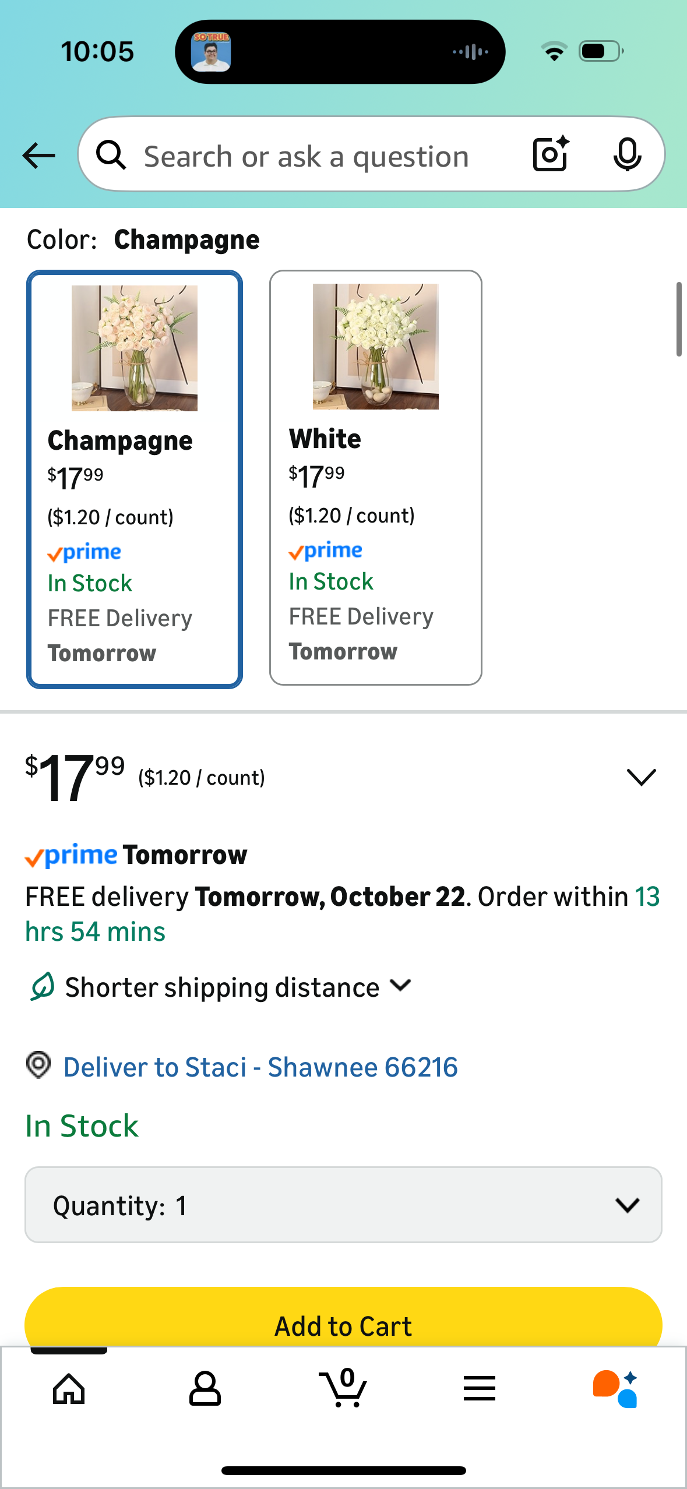Tap the Search or ask a question field
Viewport: 687px width, 1489px height.
(306, 157)
